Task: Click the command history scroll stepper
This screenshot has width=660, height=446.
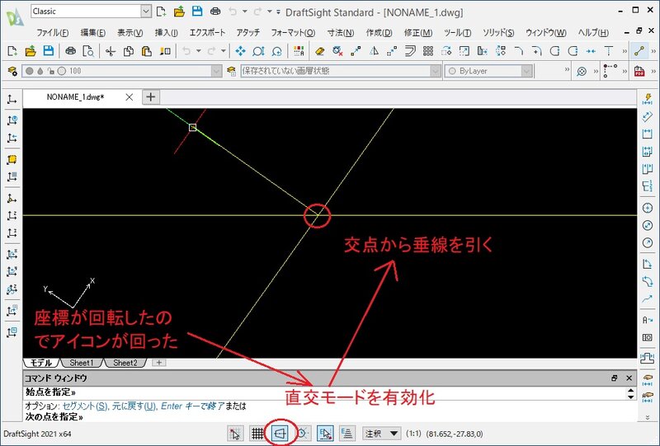Action: [630, 394]
